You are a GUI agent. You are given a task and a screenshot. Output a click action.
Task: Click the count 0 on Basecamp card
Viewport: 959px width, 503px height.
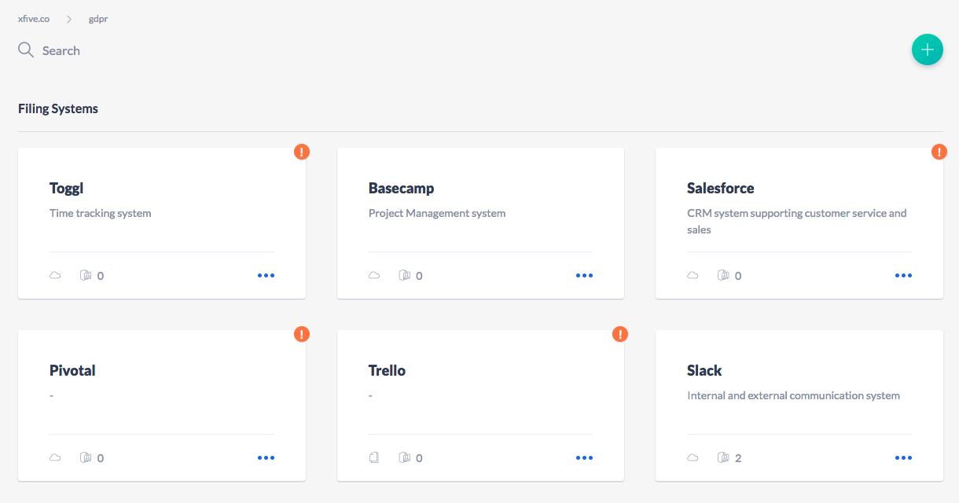coord(419,276)
